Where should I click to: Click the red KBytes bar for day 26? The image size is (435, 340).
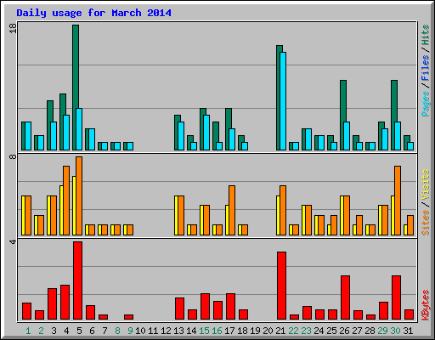point(346,297)
